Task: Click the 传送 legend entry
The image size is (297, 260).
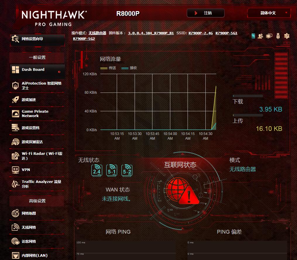Action: pos(108,68)
